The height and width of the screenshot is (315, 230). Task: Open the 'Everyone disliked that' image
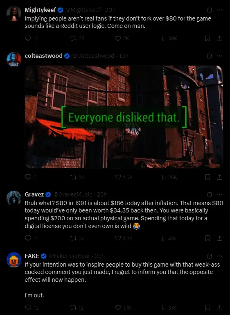pyautogui.click(x=124, y=117)
